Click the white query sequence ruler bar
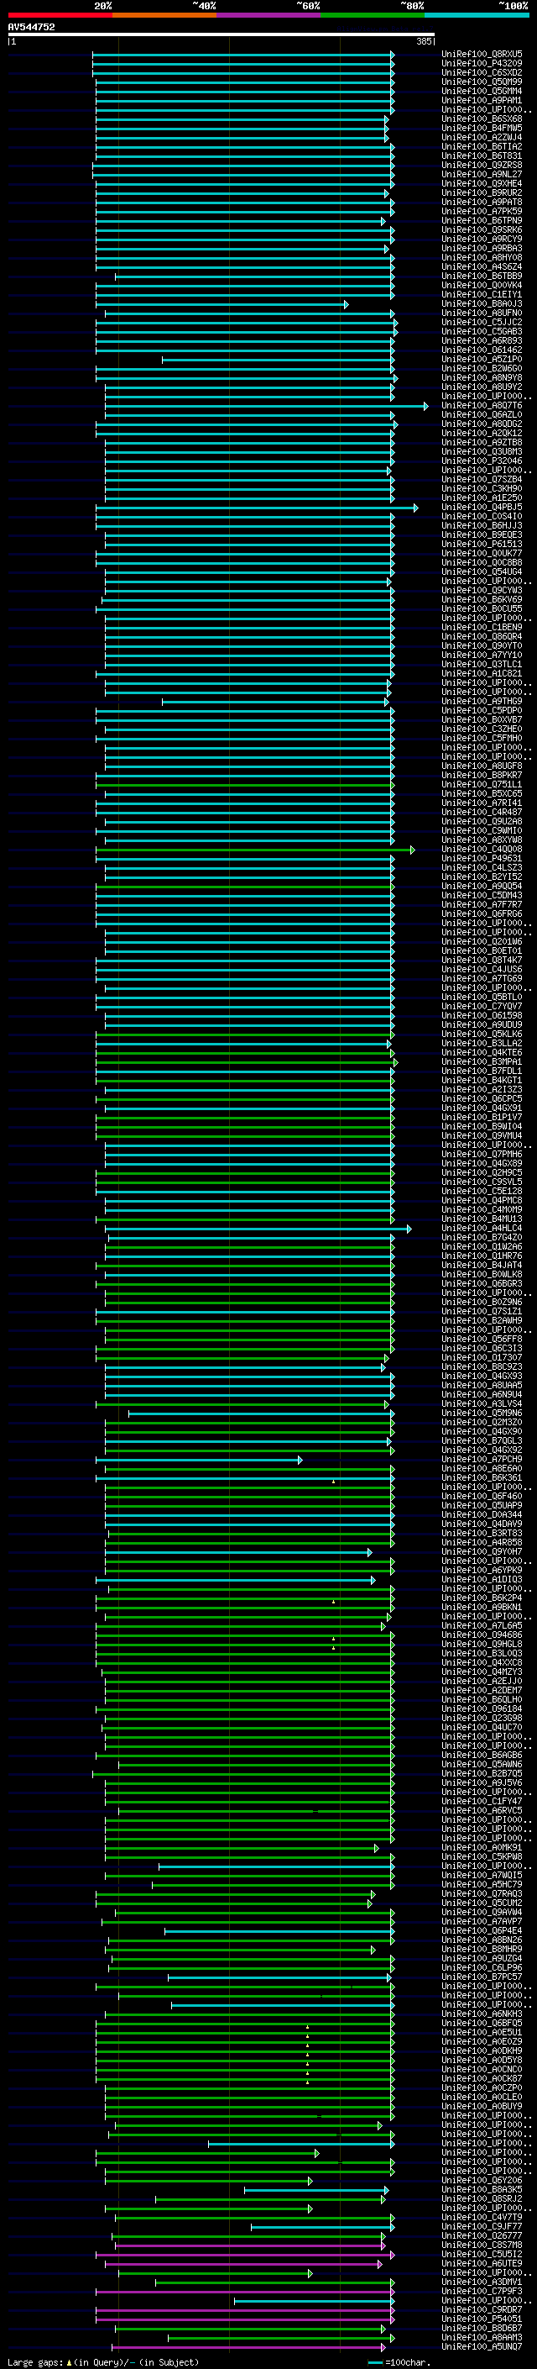Viewport: 537px width, 2369px height. (222, 34)
